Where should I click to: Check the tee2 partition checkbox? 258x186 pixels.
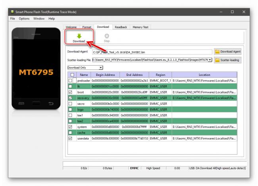[70, 121]
